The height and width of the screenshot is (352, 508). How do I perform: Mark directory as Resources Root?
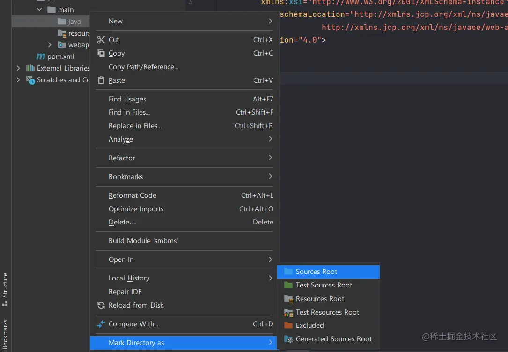(328, 299)
